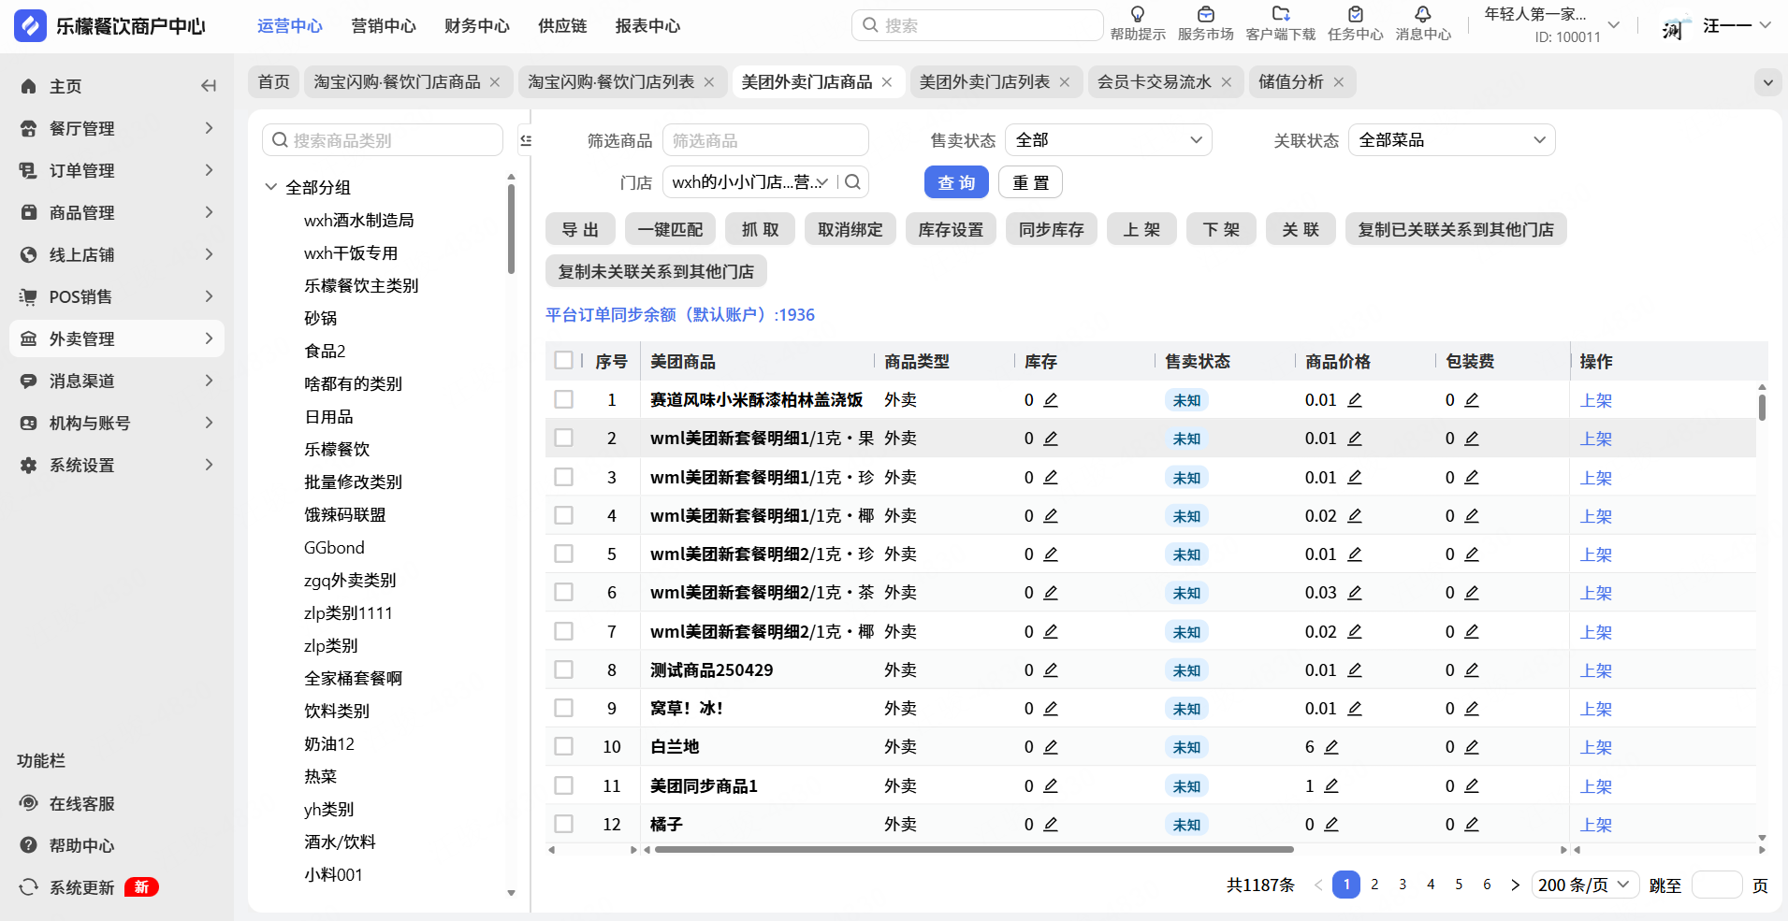Click the blue 查询 button

click(956, 183)
